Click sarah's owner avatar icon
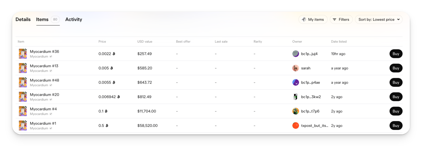The height and width of the screenshot is (146, 422). (x=296, y=68)
